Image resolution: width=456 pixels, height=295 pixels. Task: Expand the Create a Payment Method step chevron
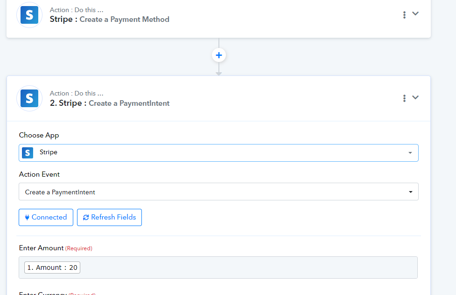pos(415,14)
